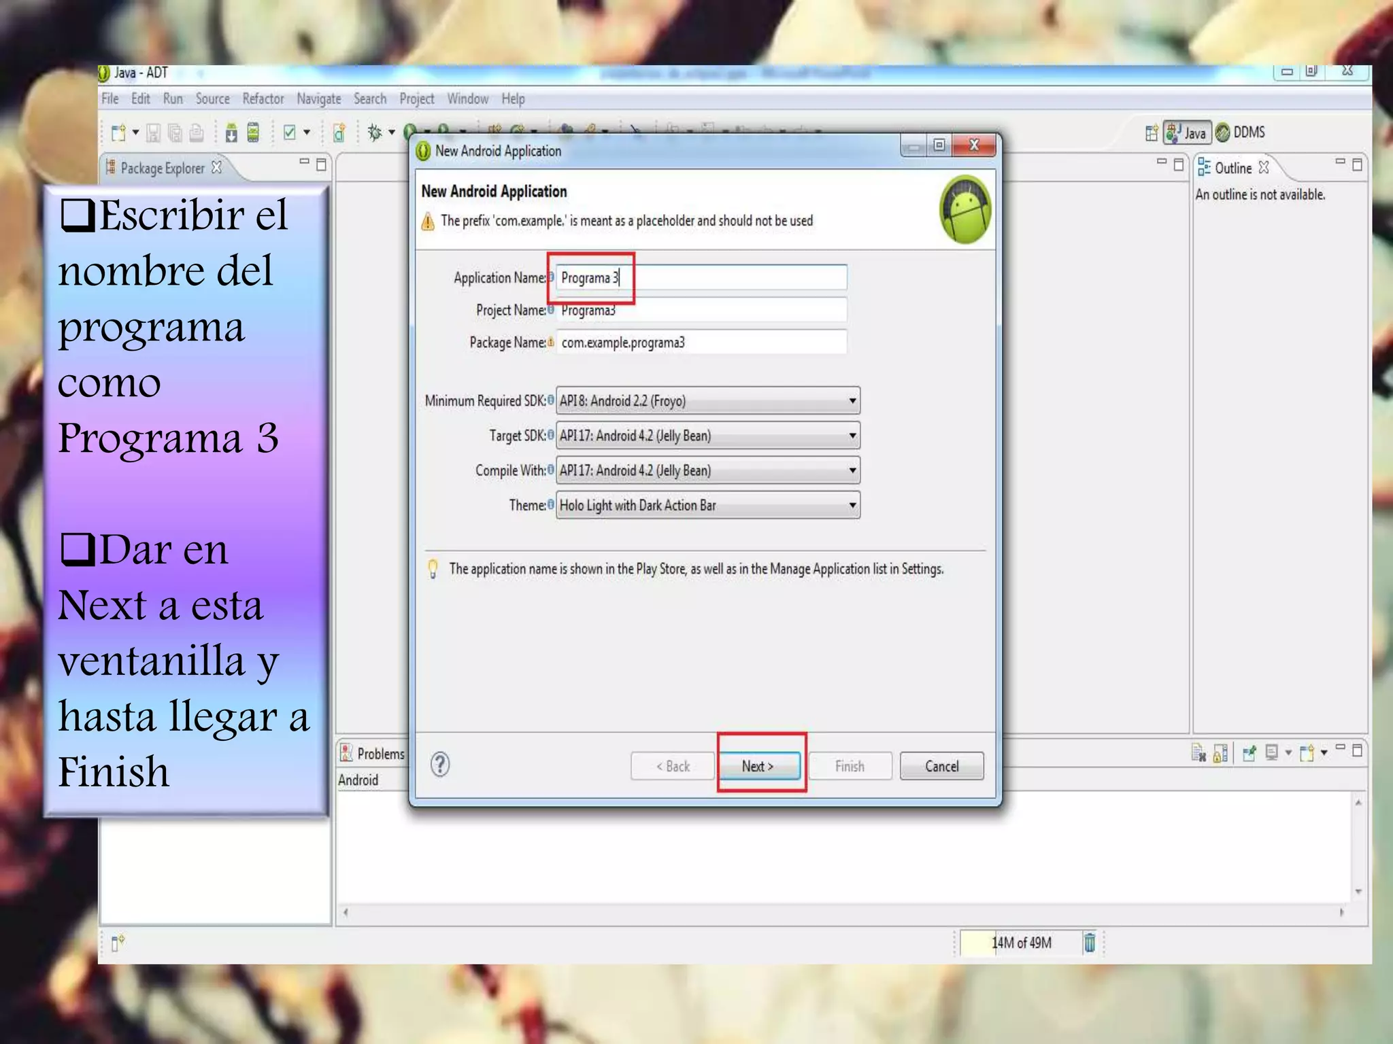Viewport: 1393px width, 1044px height.
Task: Click the wizard help question mark icon
Action: pos(440,765)
